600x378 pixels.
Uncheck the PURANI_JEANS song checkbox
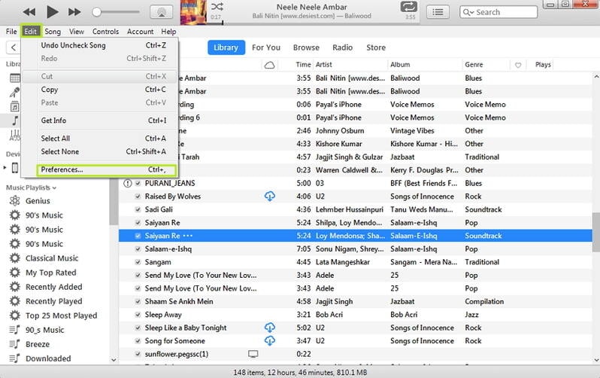138,183
